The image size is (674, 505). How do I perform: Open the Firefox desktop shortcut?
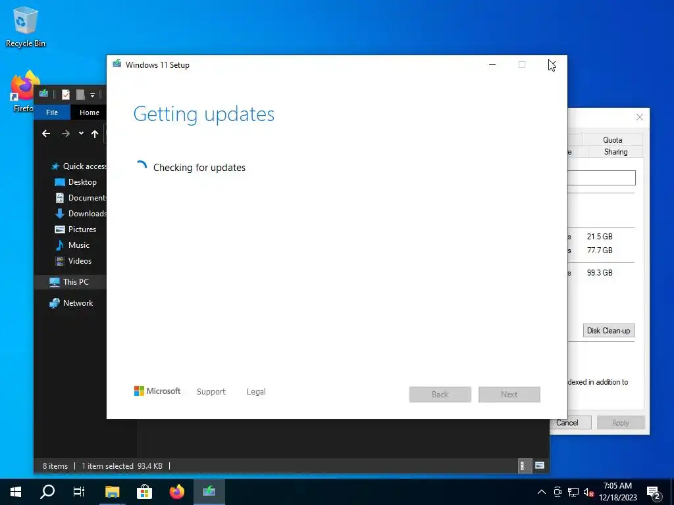pos(24,91)
